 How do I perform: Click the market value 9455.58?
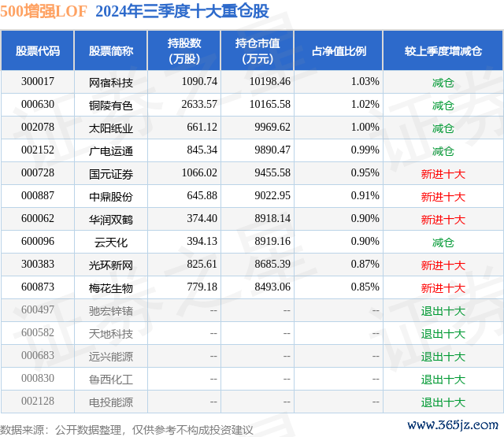[272, 173]
